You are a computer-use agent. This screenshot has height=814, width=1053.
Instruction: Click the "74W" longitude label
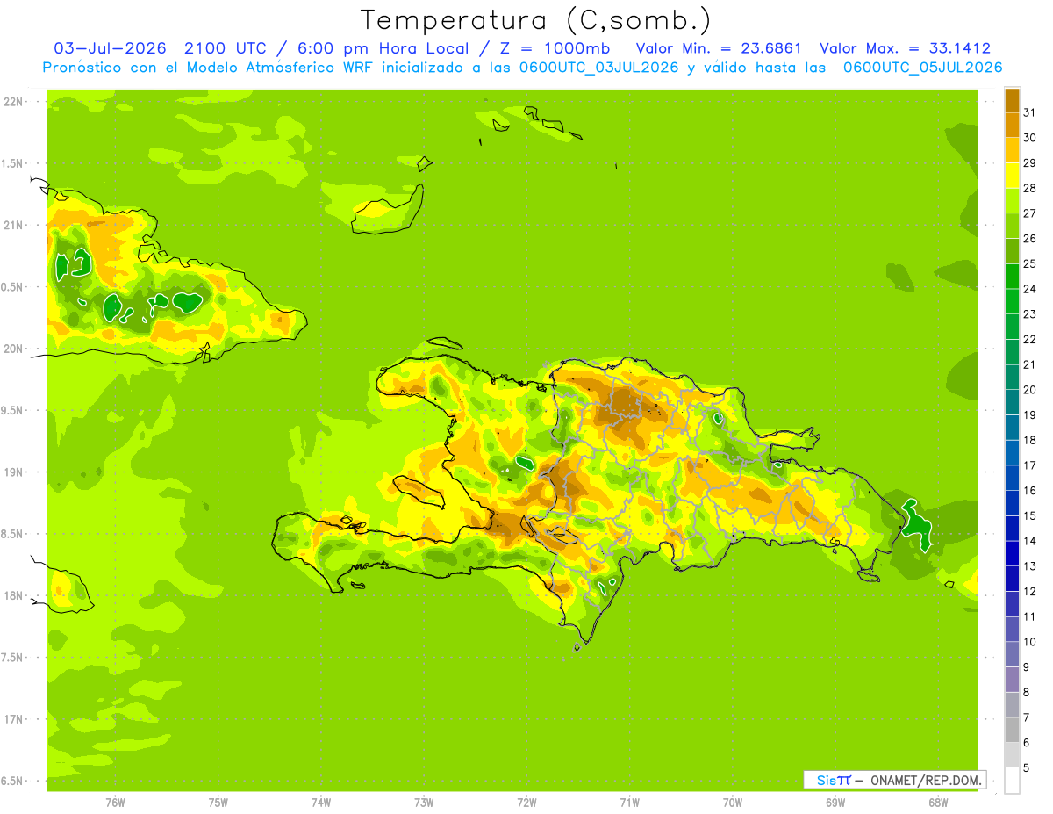(320, 803)
